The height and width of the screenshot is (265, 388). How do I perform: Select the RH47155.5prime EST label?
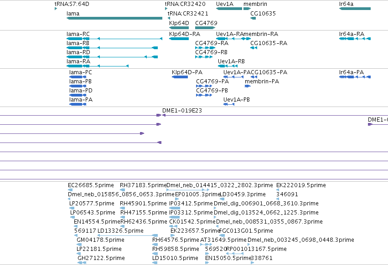tap(144, 213)
